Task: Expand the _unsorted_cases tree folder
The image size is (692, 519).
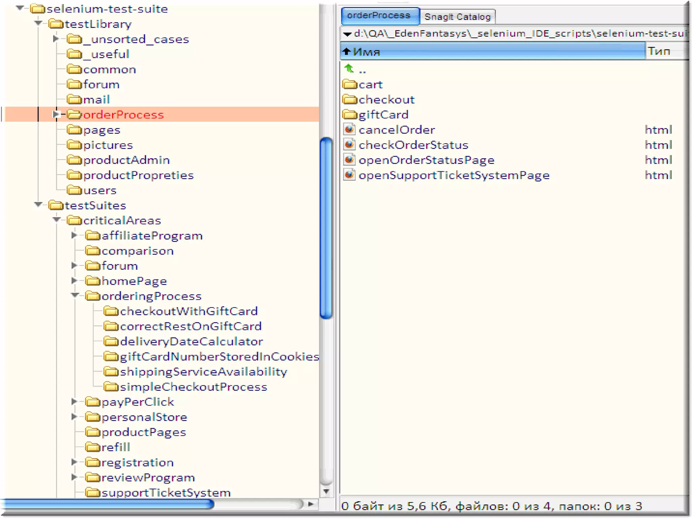Action: pos(56,39)
